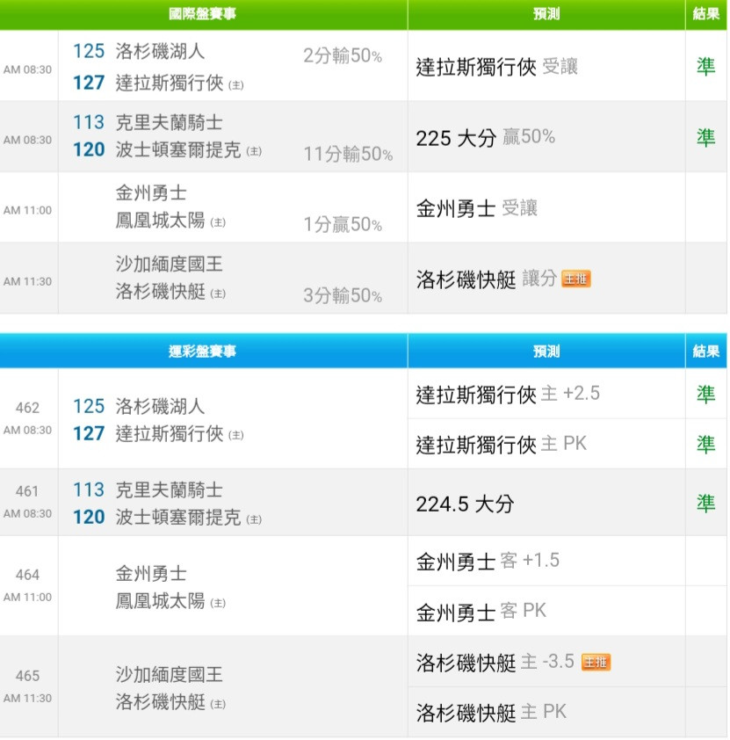
Task: Click 洛杉磯湖人 team in the 國際盤賽事 table
Action: pos(161,51)
